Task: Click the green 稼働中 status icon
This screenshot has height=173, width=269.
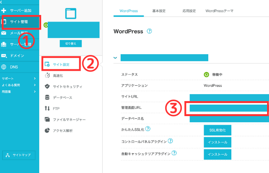Action: (x=206, y=75)
